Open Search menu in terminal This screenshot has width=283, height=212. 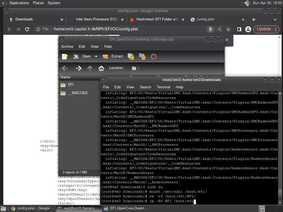(x=145, y=87)
